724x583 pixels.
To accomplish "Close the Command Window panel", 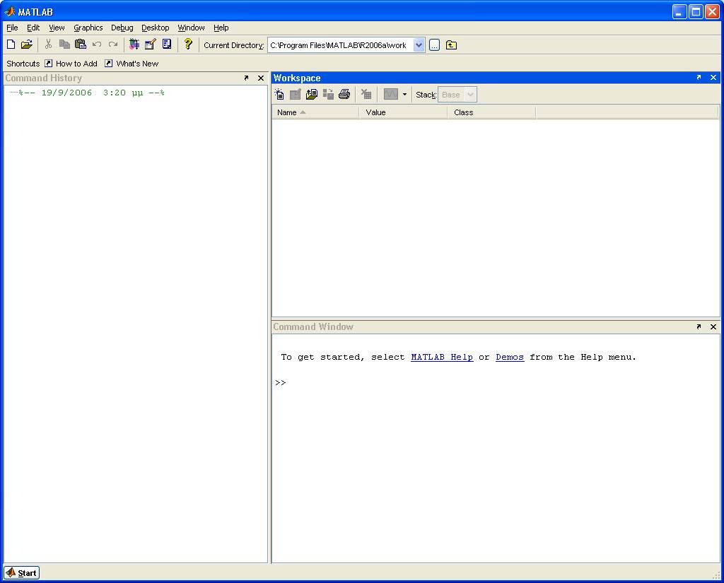I will click(x=713, y=326).
